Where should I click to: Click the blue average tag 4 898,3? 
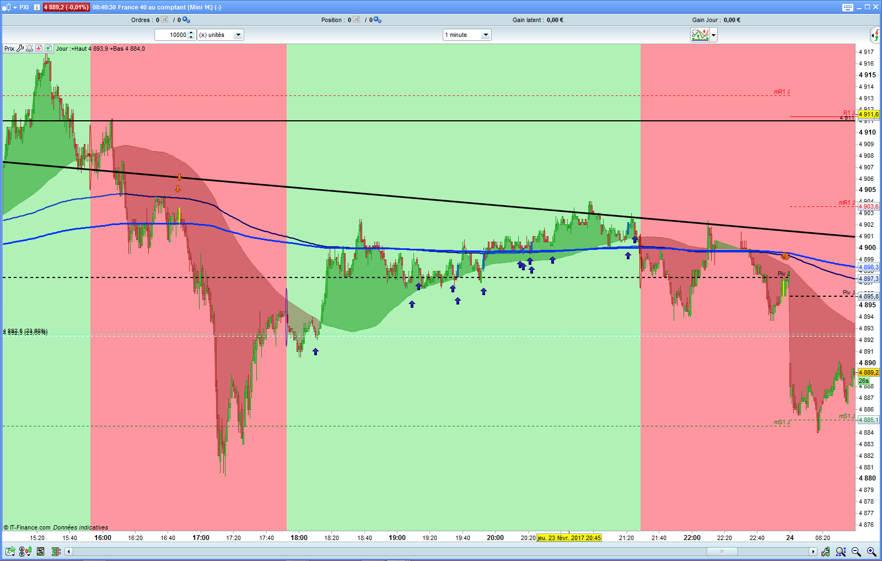pyautogui.click(x=869, y=267)
